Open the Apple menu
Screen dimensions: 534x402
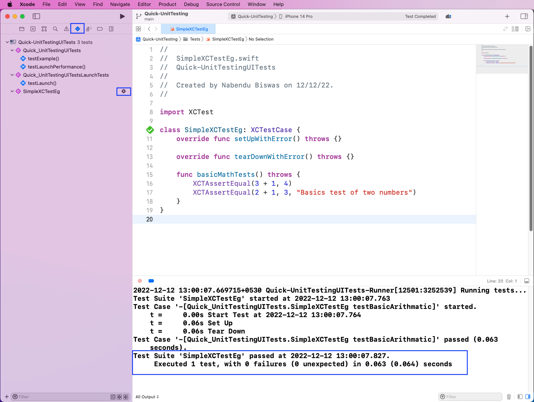[x=10, y=4]
